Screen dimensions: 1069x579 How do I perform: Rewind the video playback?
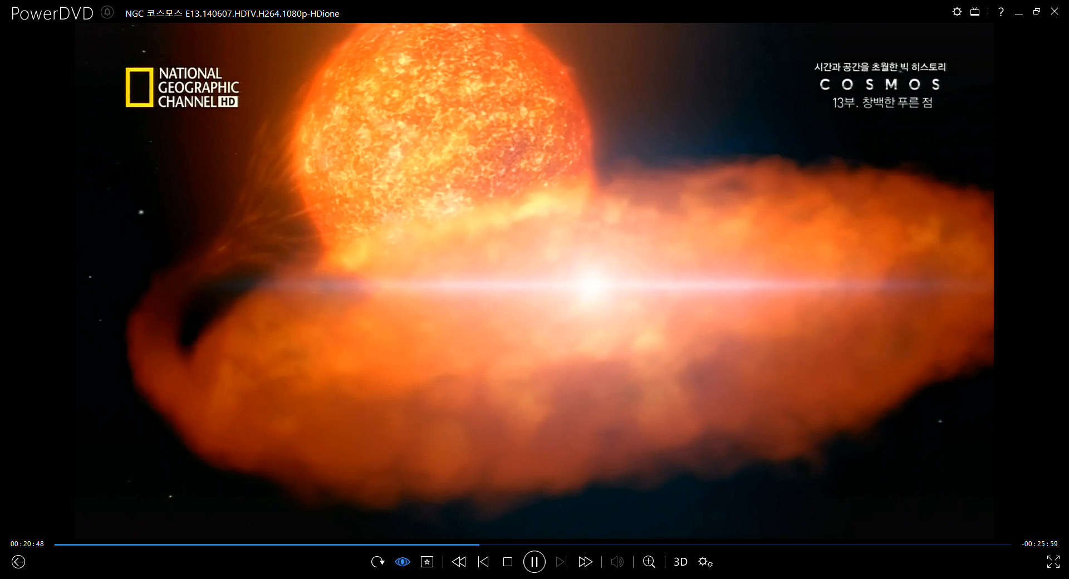coord(459,562)
